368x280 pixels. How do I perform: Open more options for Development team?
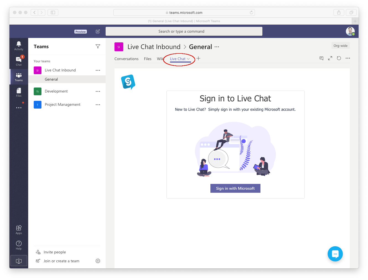98,91
